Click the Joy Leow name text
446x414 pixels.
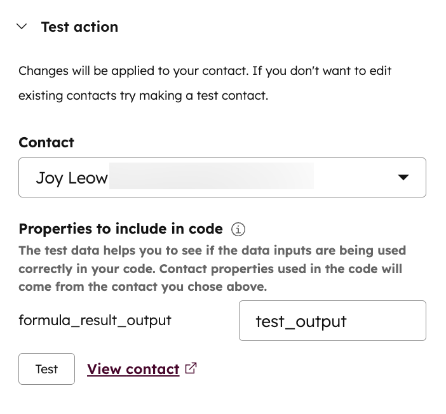click(x=71, y=178)
